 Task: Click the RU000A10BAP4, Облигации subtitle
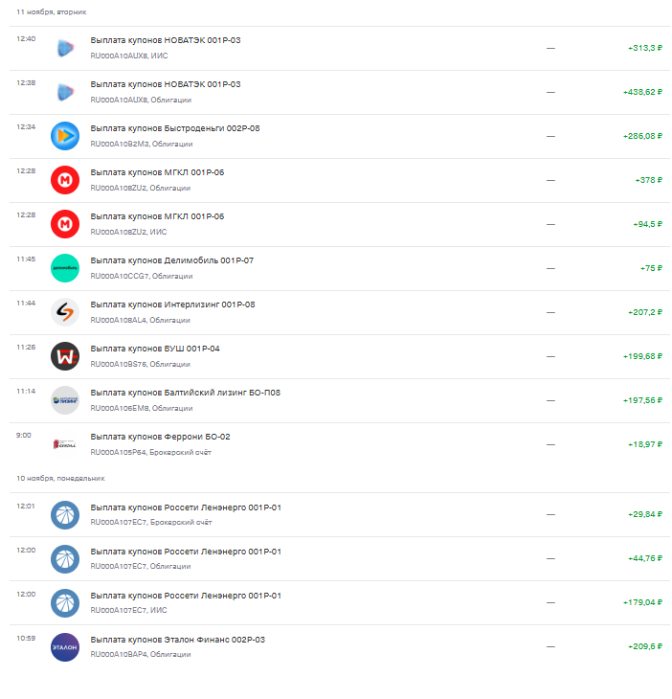[x=141, y=654]
